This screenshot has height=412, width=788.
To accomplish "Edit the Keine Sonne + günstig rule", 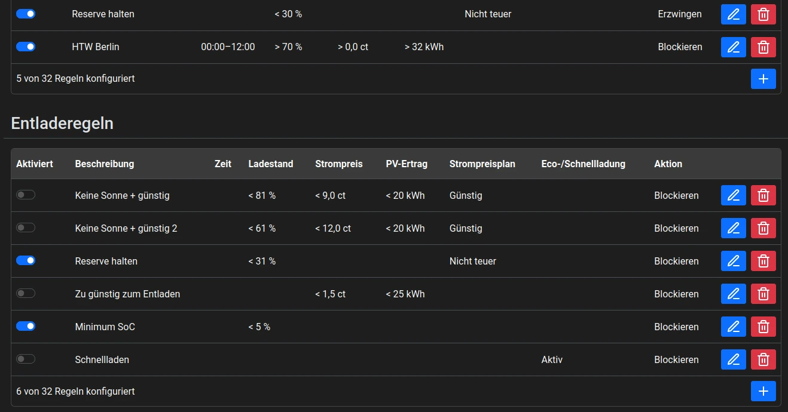I will [734, 195].
